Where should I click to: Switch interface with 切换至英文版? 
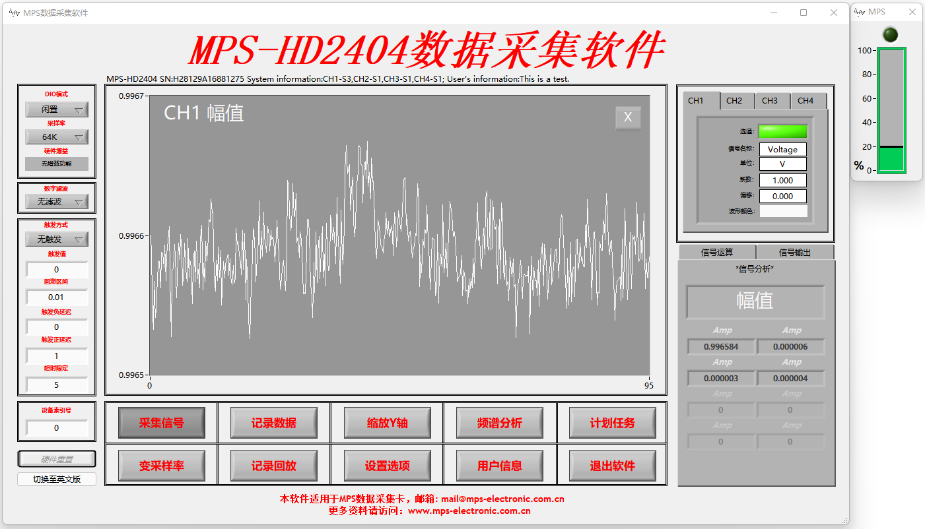click(x=56, y=479)
